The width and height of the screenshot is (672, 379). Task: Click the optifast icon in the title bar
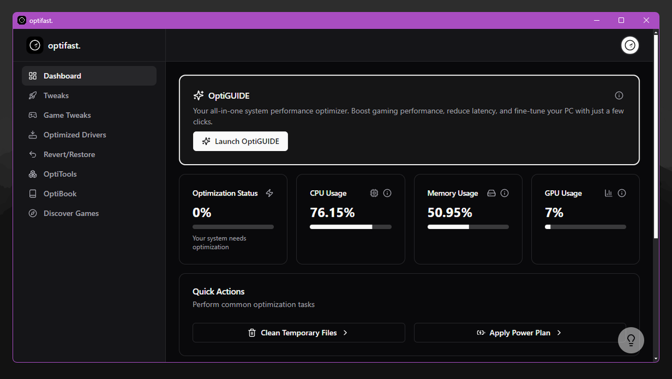[x=22, y=20]
